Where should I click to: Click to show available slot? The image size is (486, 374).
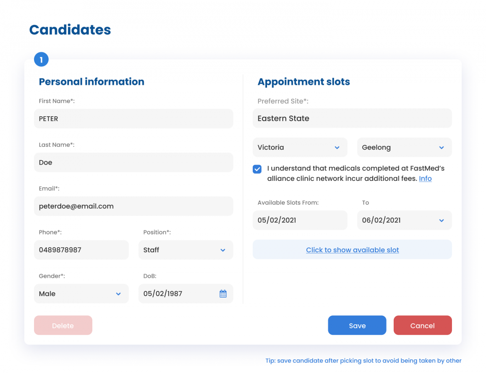coord(352,250)
